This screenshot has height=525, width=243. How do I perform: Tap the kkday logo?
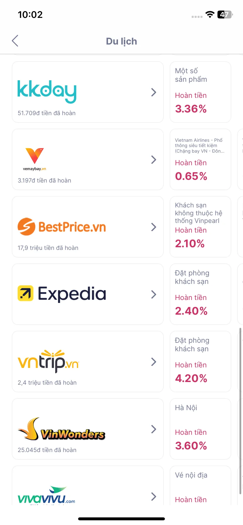[x=47, y=91]
